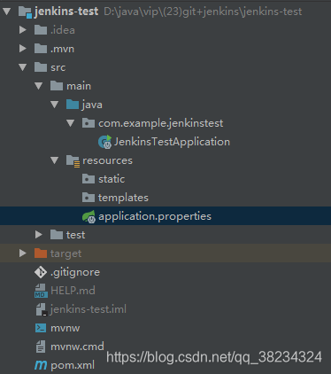The width and height of the screenshot is (331, 374).
Task: Select the mvnw file name
Action: (x=65, y=328)
